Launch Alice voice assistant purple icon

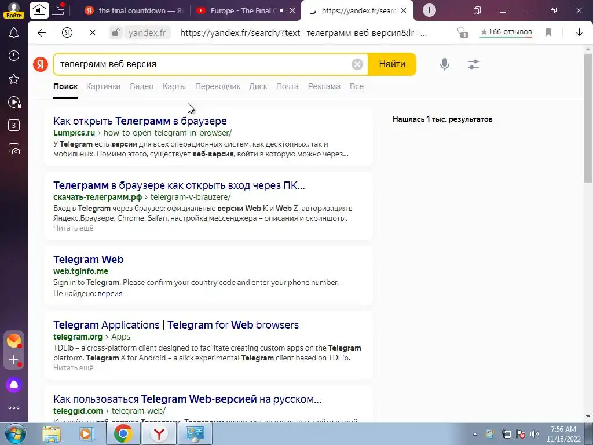(14, 385)
